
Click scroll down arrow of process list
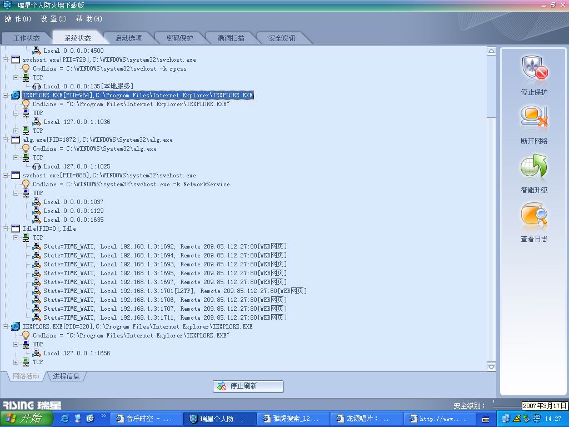click(x=491, y=367)
